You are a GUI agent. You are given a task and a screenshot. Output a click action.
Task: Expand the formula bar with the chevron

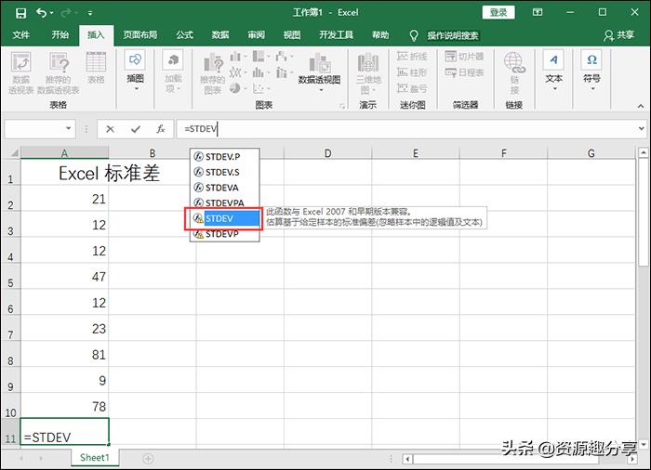coord(641,129)
